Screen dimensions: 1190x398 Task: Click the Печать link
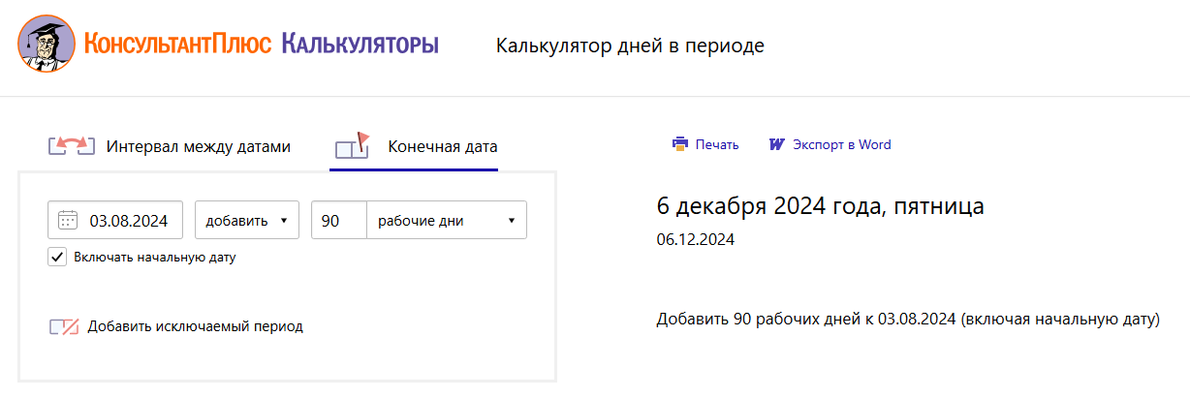pyautogui.click(x=717, y=145)
